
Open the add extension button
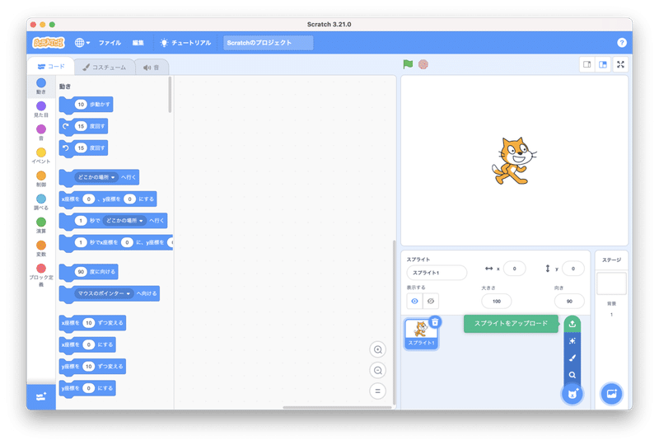click(41, 396)
